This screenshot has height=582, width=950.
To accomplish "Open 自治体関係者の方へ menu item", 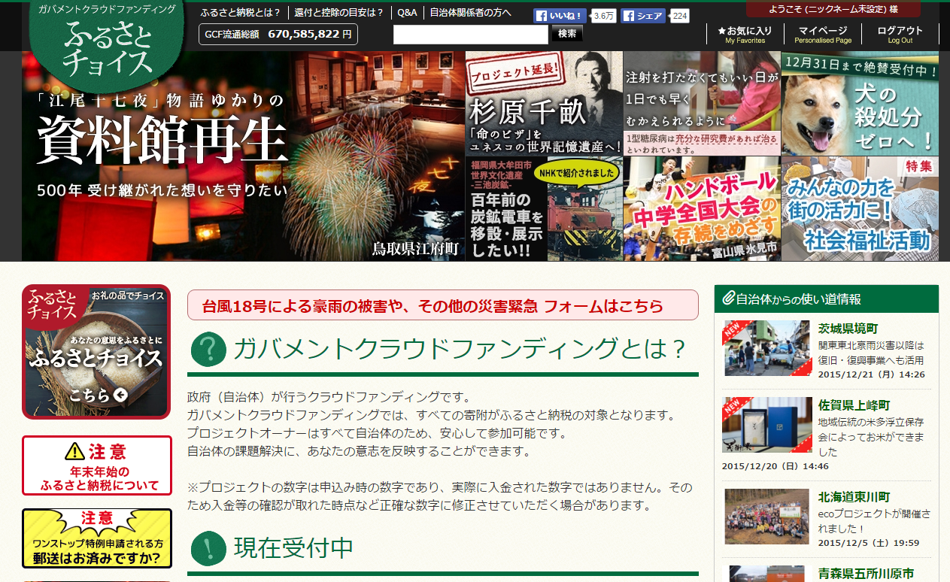I will 470,13.
